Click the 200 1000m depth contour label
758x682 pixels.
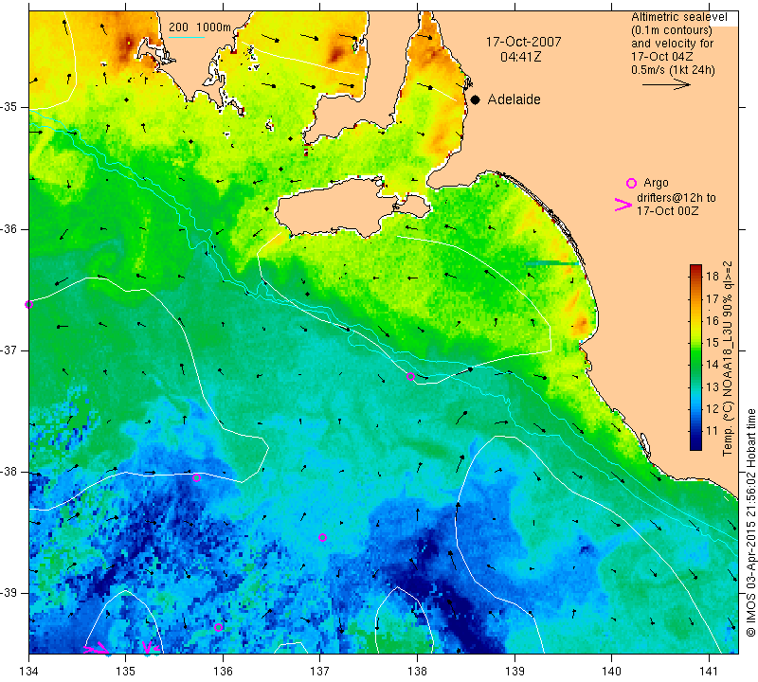[x=200, y=27]
